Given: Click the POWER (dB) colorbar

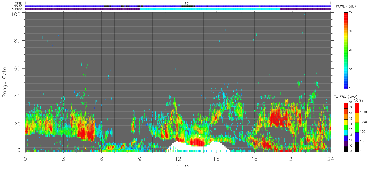Looking at the screenshot, I should click(x=346, y=50).
